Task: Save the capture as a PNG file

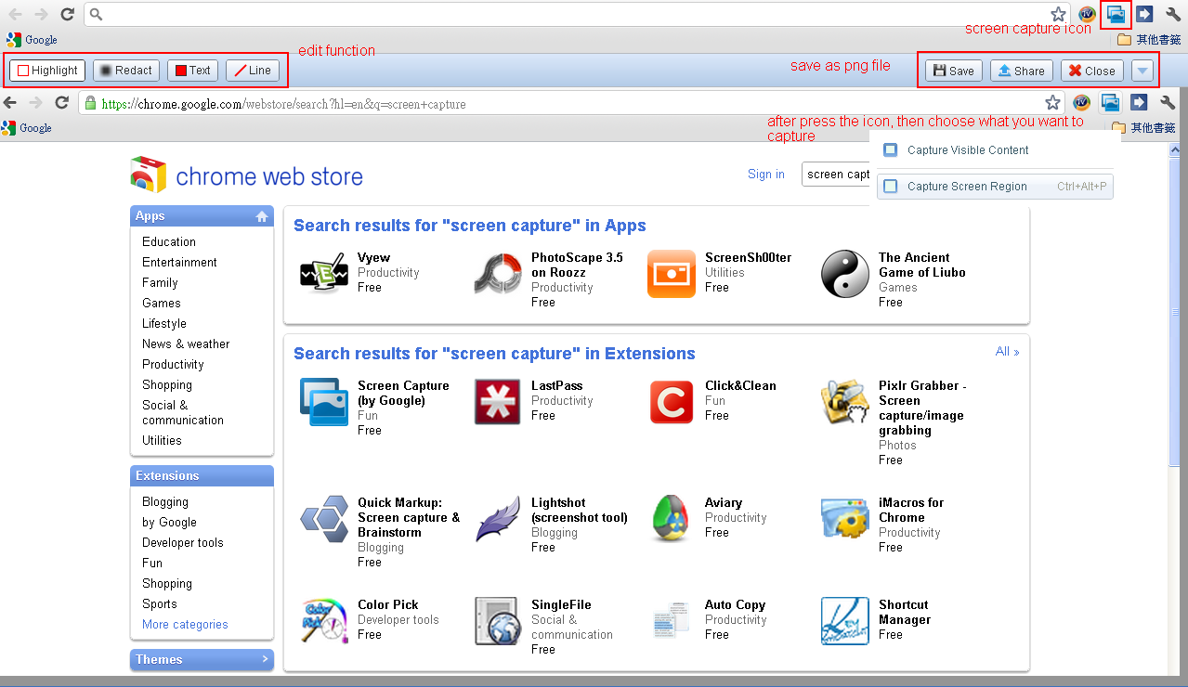Action: click(x=954, y=71)
